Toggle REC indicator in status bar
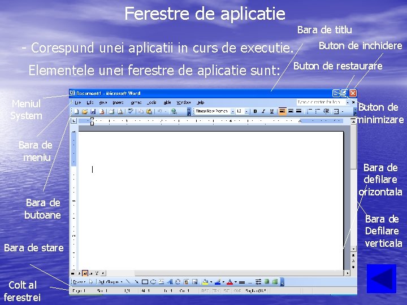407x305 pixels. [x=205, y=291]
